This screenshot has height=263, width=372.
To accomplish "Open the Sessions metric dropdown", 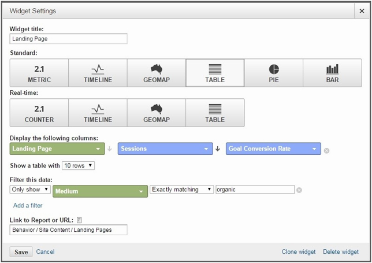I will pos(165,149).
